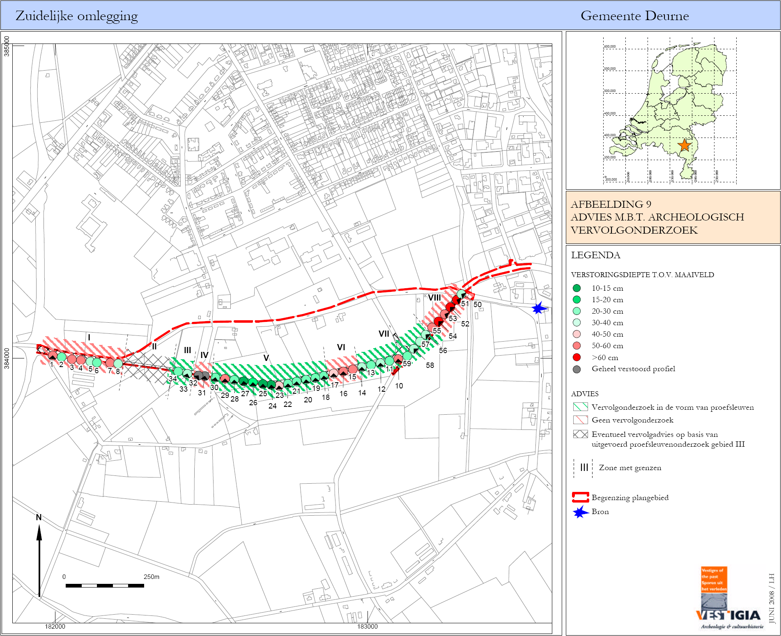Screen dimensions: 781x636
Task: Click the red Begrenzing plangebied legend symbol
Action: pos(581,497)
